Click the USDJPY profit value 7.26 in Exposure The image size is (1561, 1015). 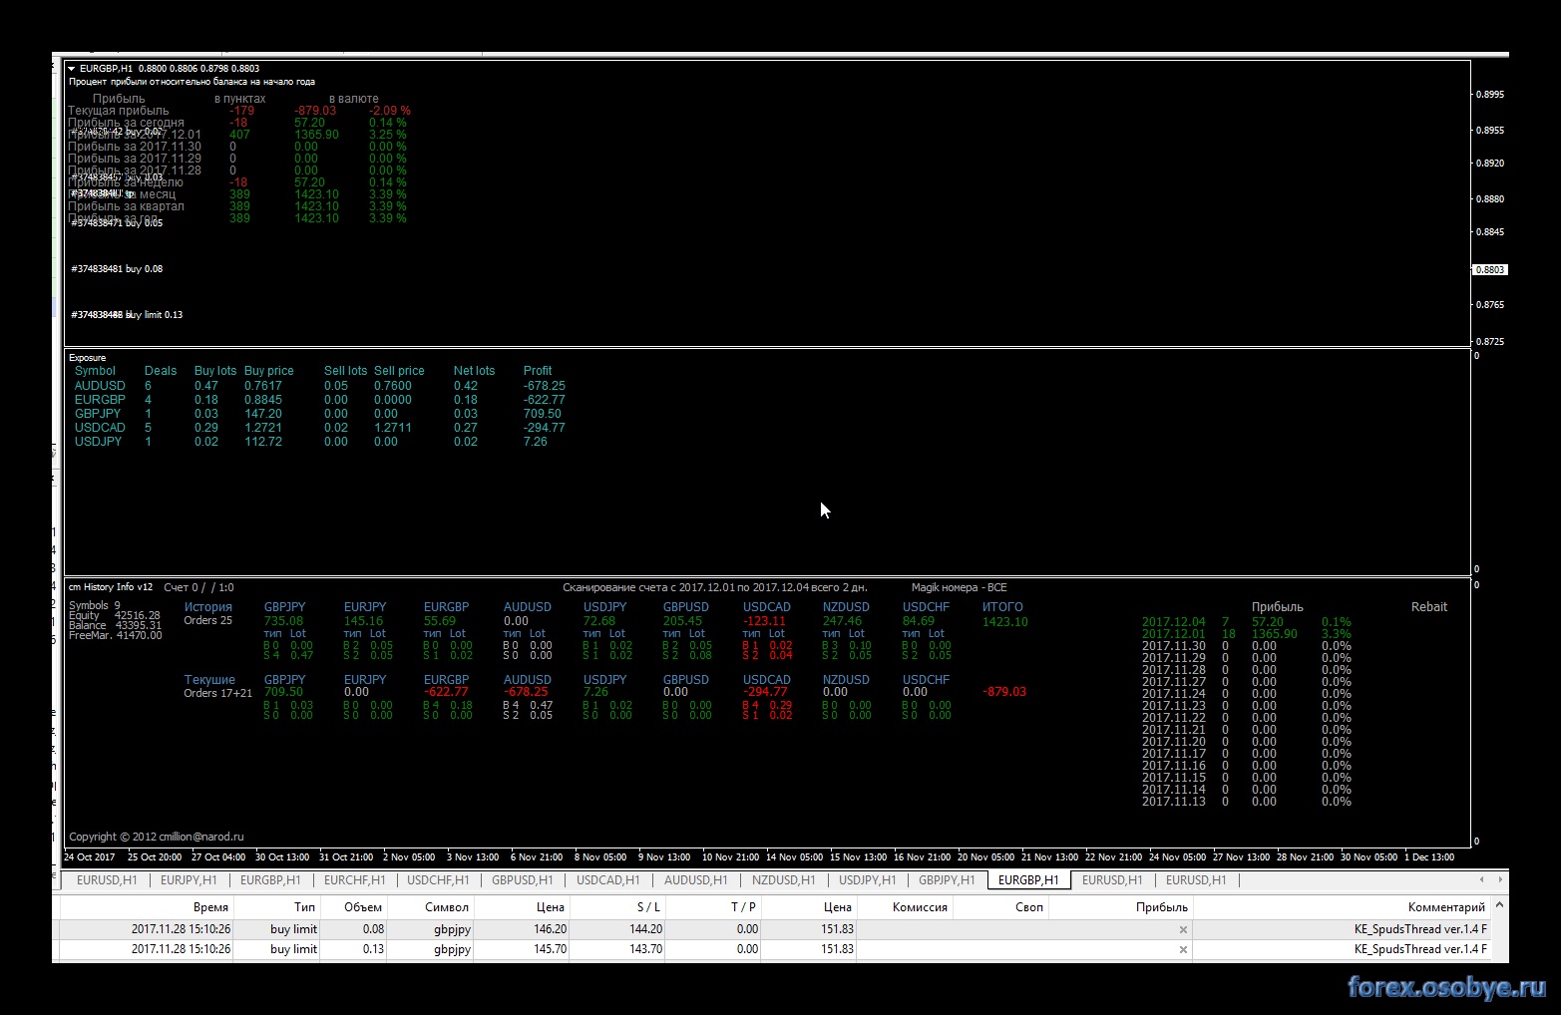point(536,442)
